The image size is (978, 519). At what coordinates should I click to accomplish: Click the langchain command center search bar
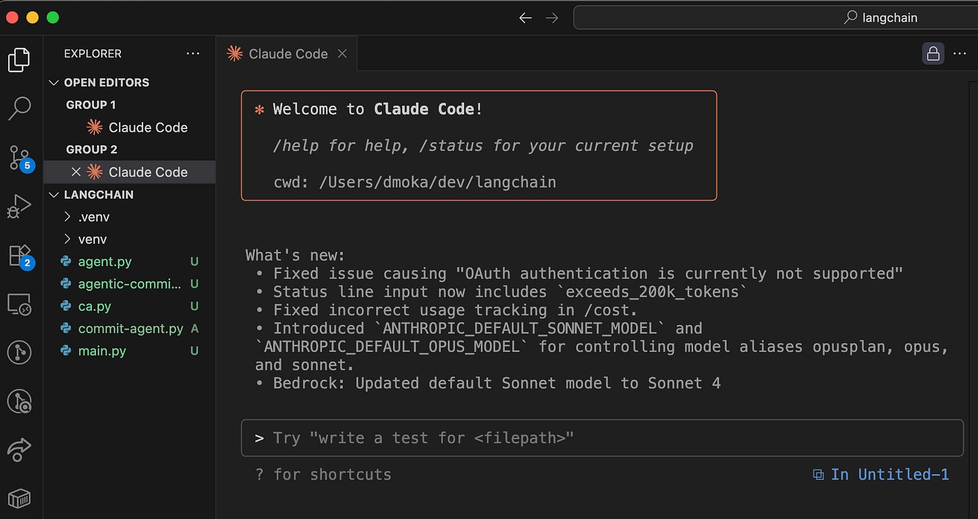(772, 18)
